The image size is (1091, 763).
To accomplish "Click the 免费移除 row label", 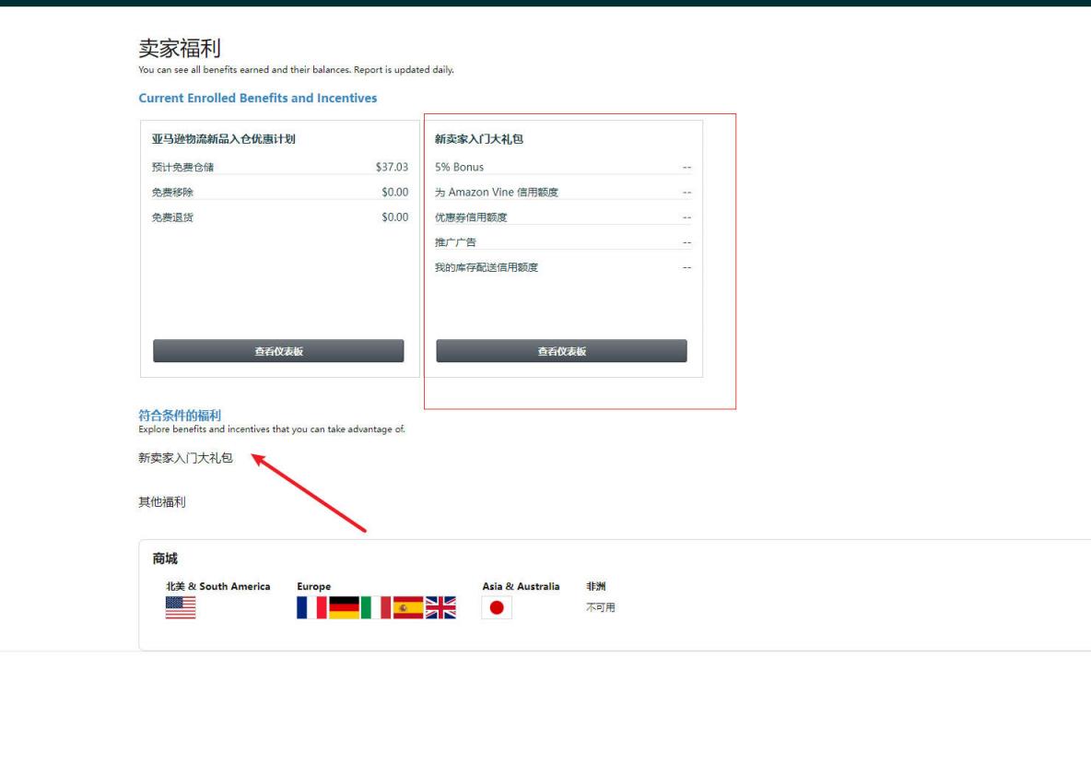I will (x=172, y=192).
